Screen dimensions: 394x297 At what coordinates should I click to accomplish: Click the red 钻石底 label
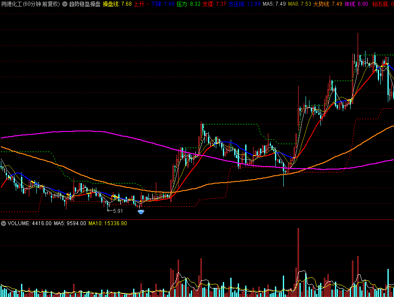[382, 4]
